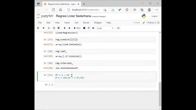This screenshot has height=110, width=196.
Task: Click output text array([140.64414414])
Action: [69, 45]
